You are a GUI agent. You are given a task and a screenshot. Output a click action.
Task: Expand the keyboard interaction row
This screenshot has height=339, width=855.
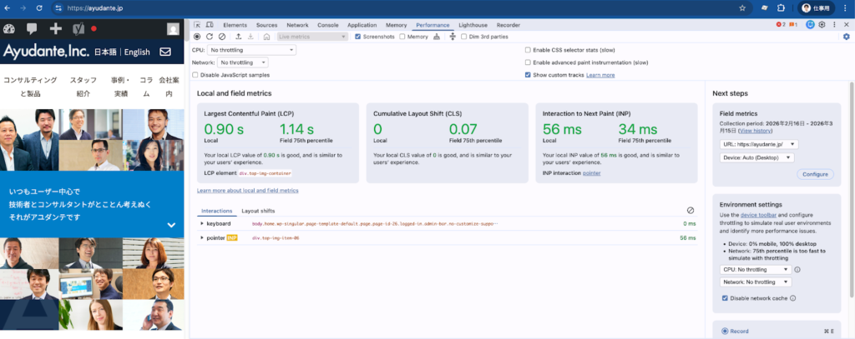[x=202, y=223]
